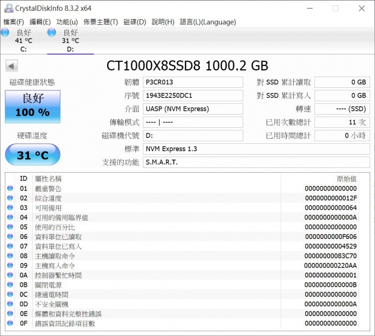
Task: Click the rotation rate value ---- (SSD)
Action: tap(342, 109)
